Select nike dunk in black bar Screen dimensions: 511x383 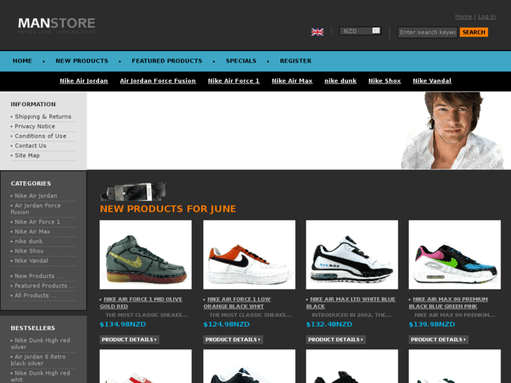click(x=340, y=81)
